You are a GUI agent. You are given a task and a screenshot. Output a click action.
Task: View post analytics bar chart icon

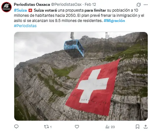click(x=107, y=127)
